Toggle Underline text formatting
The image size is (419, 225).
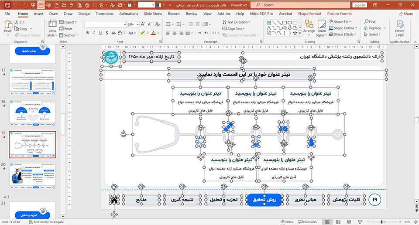tap(100, 33)
